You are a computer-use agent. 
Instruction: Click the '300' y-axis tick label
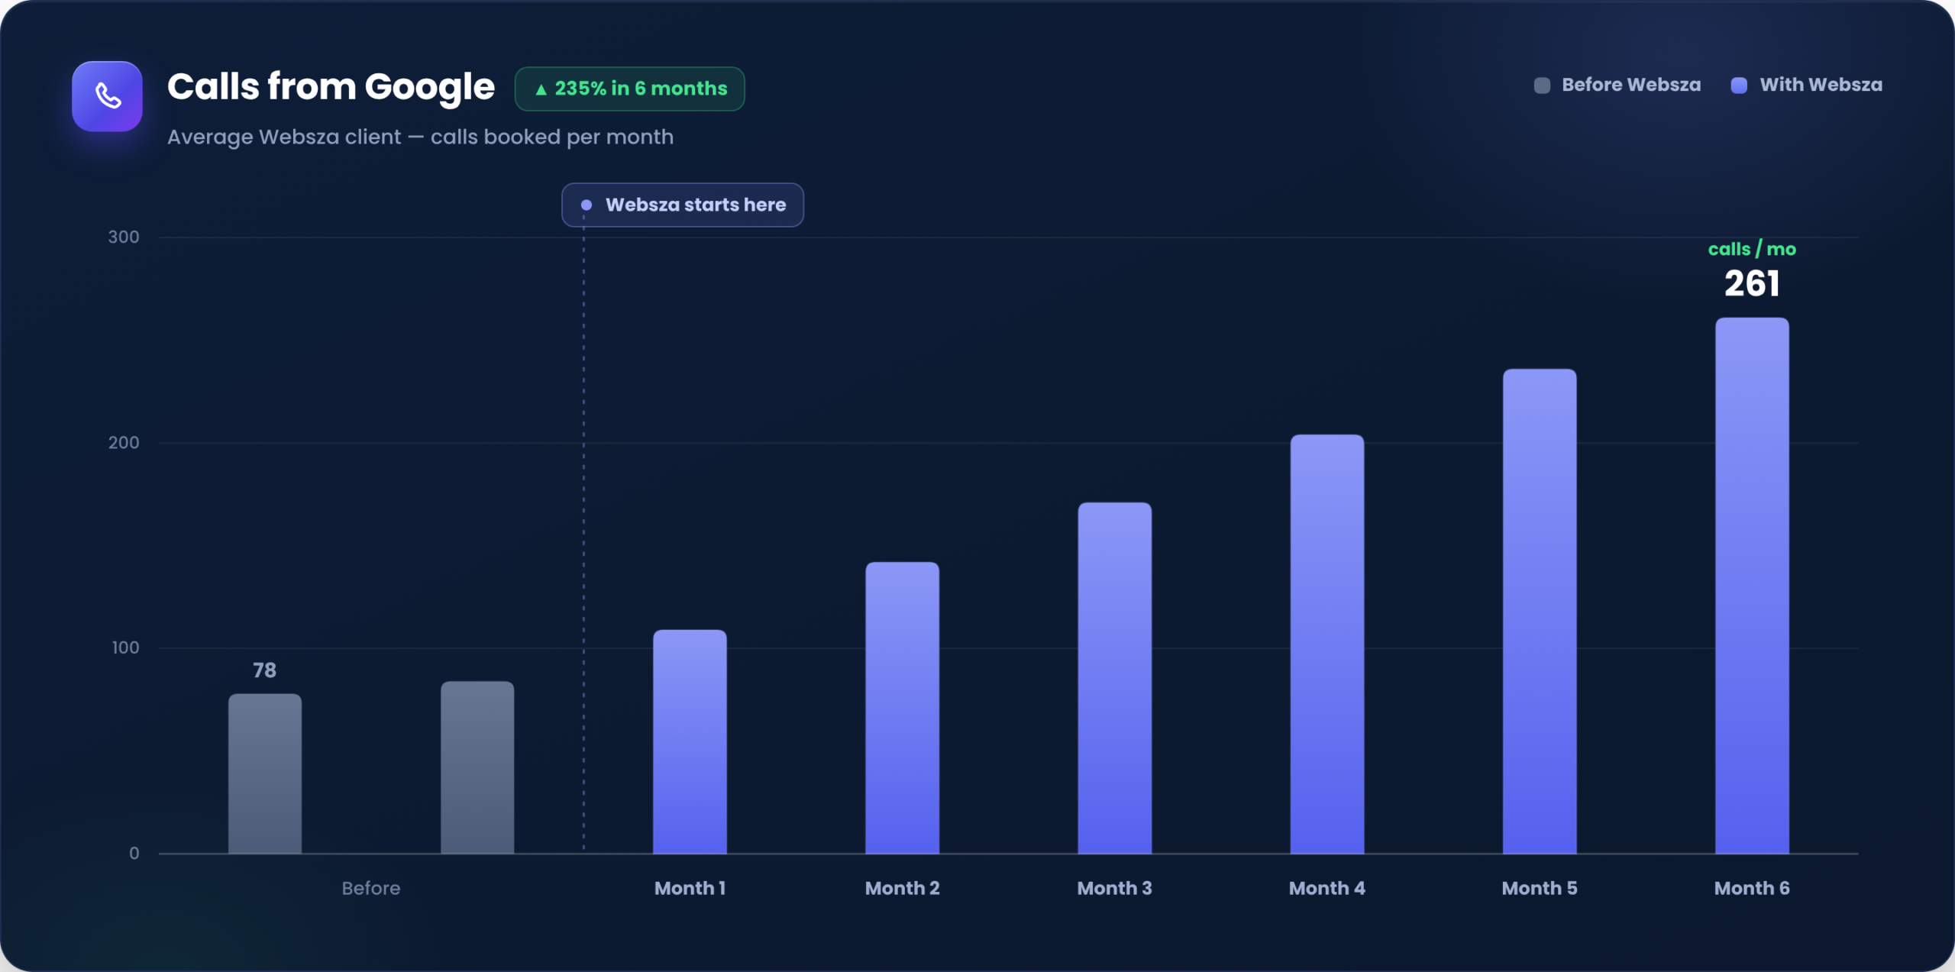124,237
